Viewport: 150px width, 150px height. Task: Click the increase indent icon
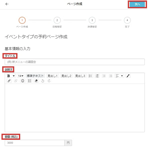point(111,76)
